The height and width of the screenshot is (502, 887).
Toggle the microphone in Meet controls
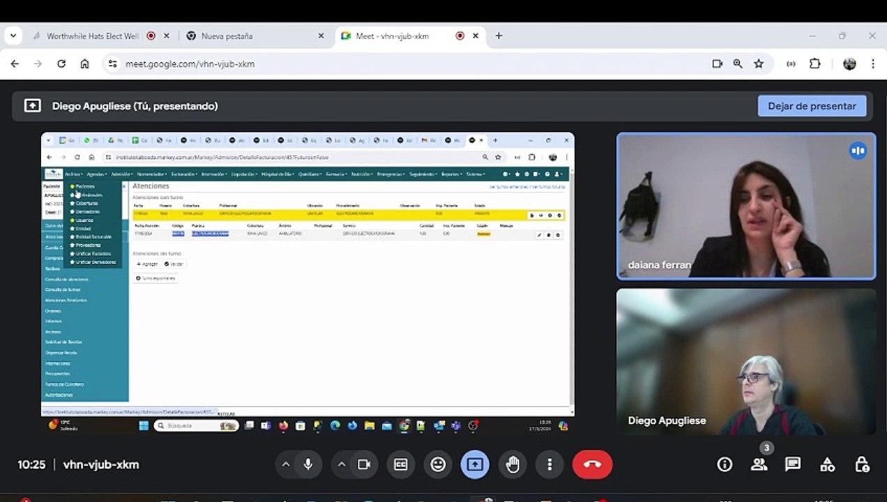tap(308, 464)
